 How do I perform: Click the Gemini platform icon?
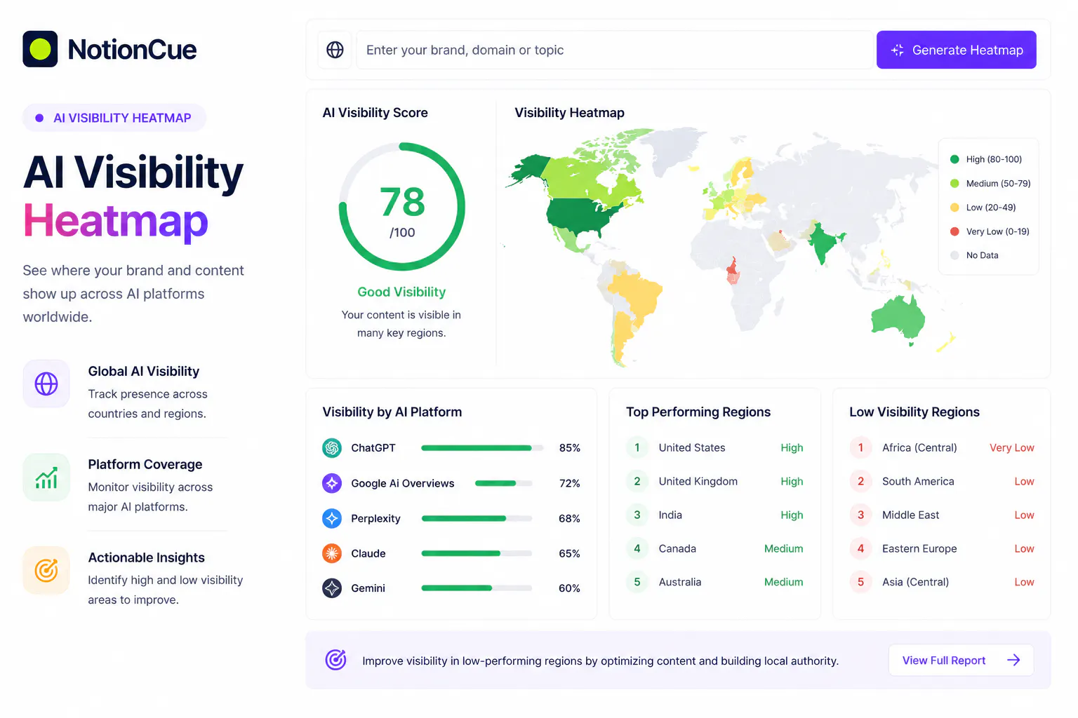[x=332, y=588]
